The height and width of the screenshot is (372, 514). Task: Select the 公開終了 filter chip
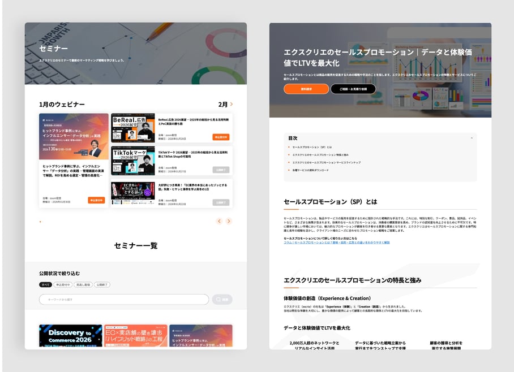[102, 285]
